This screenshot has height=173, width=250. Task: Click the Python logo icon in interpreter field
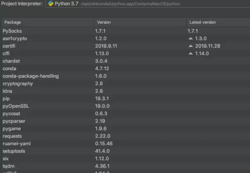point(50,3)
